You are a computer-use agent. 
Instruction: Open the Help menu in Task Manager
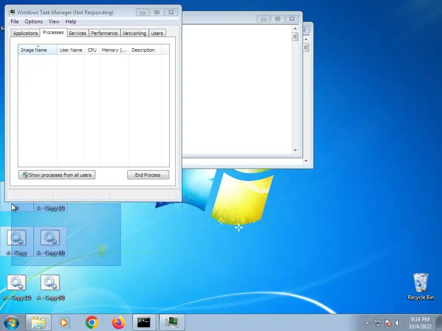pos(71,22)
